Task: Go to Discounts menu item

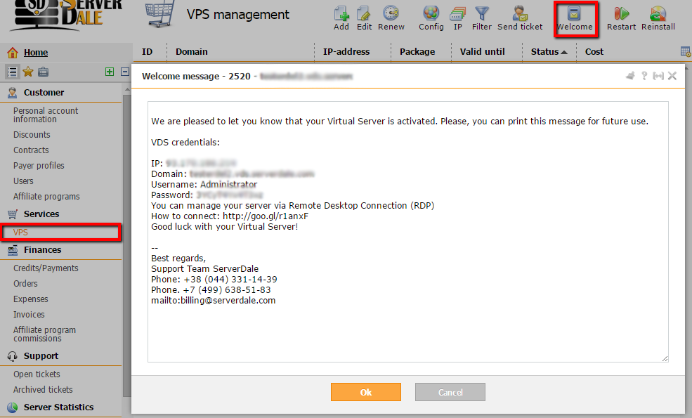Action: (x=32, y=135)
